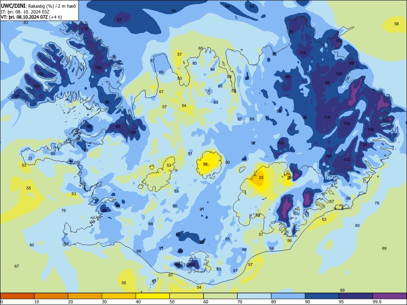Select the medium blue 80–90 legend swatch
Viewport: 407px width, 305px height.
point(288,296)
